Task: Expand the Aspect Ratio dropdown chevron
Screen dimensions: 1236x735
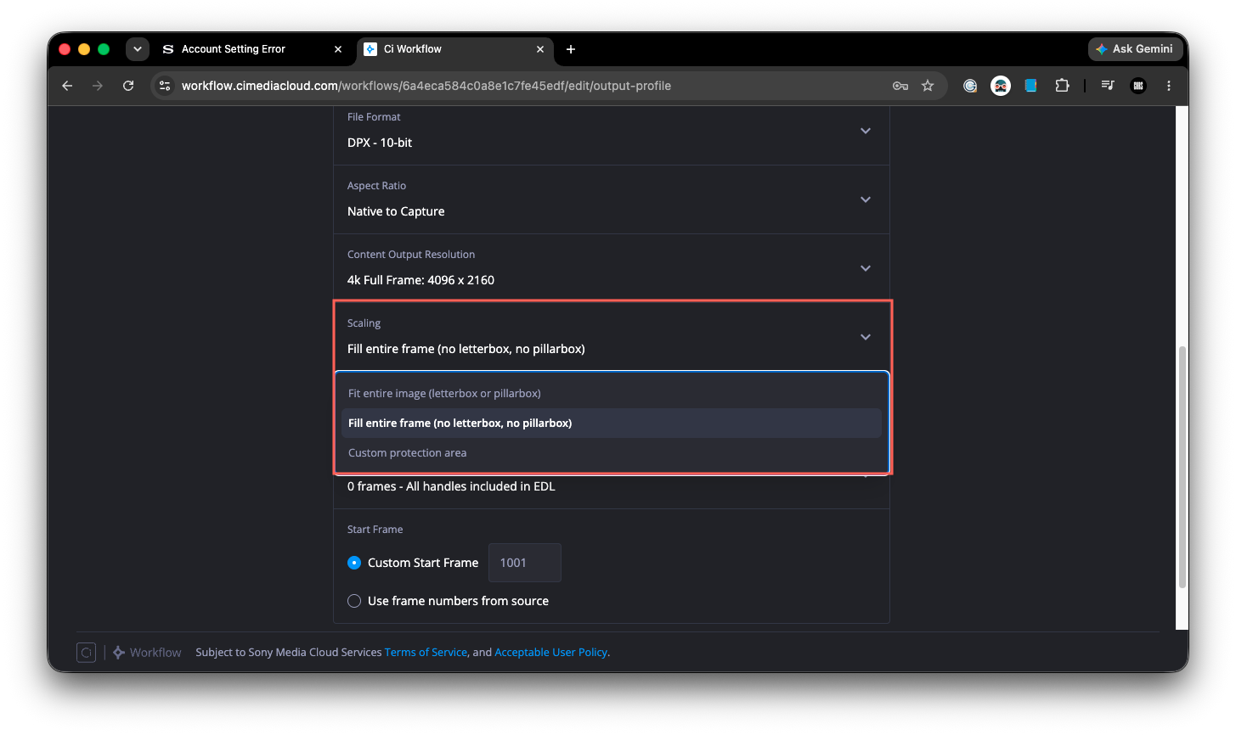Action: point(866,199)
